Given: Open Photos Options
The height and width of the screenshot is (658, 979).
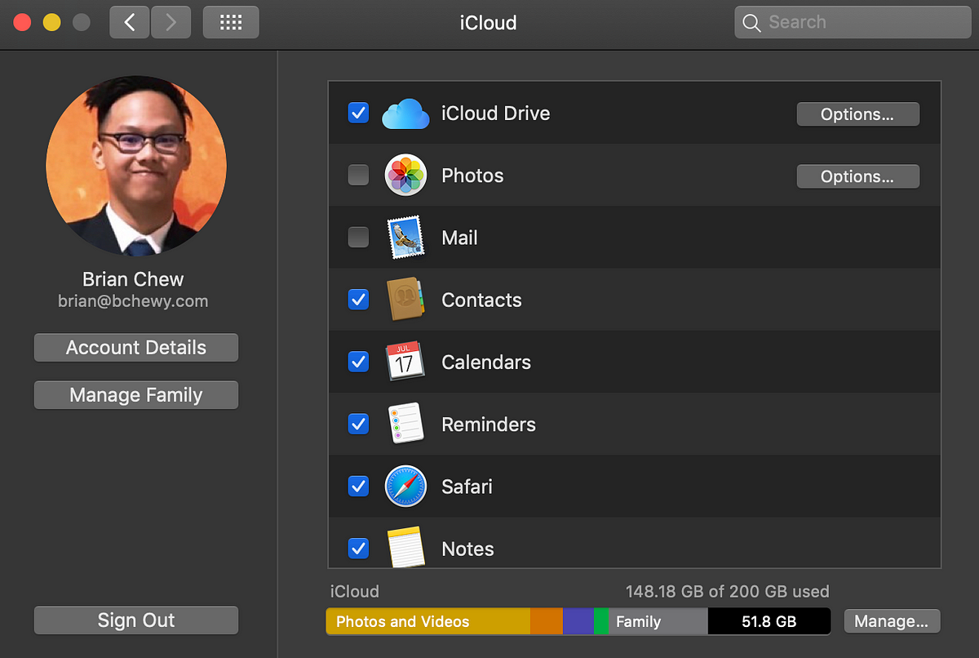Looking at the screenshot, I should 857,176.
